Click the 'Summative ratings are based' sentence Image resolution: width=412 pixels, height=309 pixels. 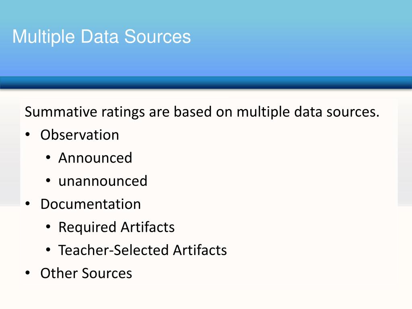(x=202, y=112)
